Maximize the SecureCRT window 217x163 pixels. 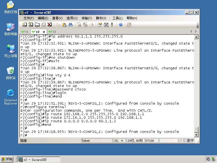(192, 12)
